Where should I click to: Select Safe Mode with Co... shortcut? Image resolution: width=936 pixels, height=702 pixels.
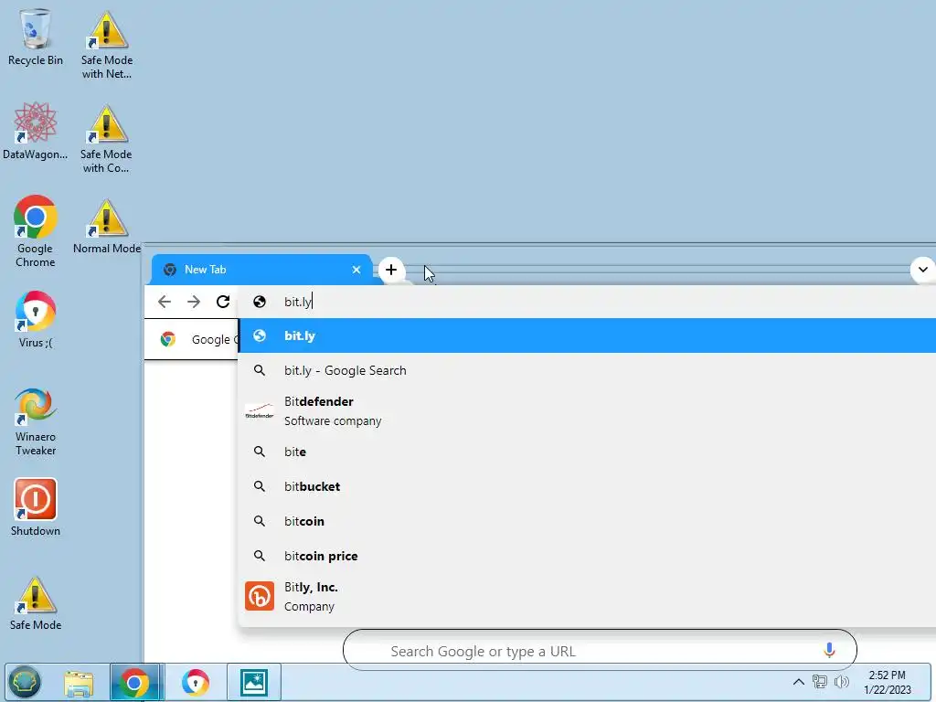tap(106, 139)
